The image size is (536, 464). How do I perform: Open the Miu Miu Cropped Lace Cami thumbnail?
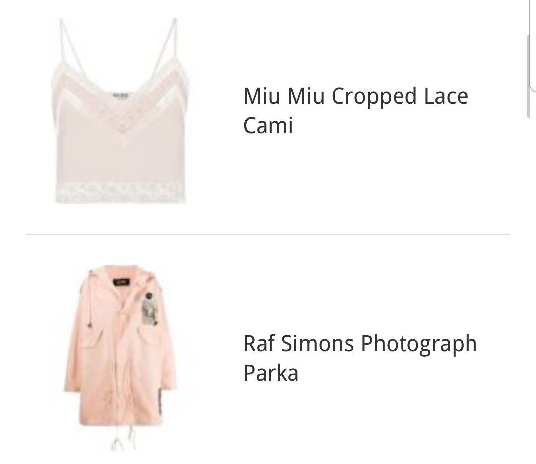(120, 111)
